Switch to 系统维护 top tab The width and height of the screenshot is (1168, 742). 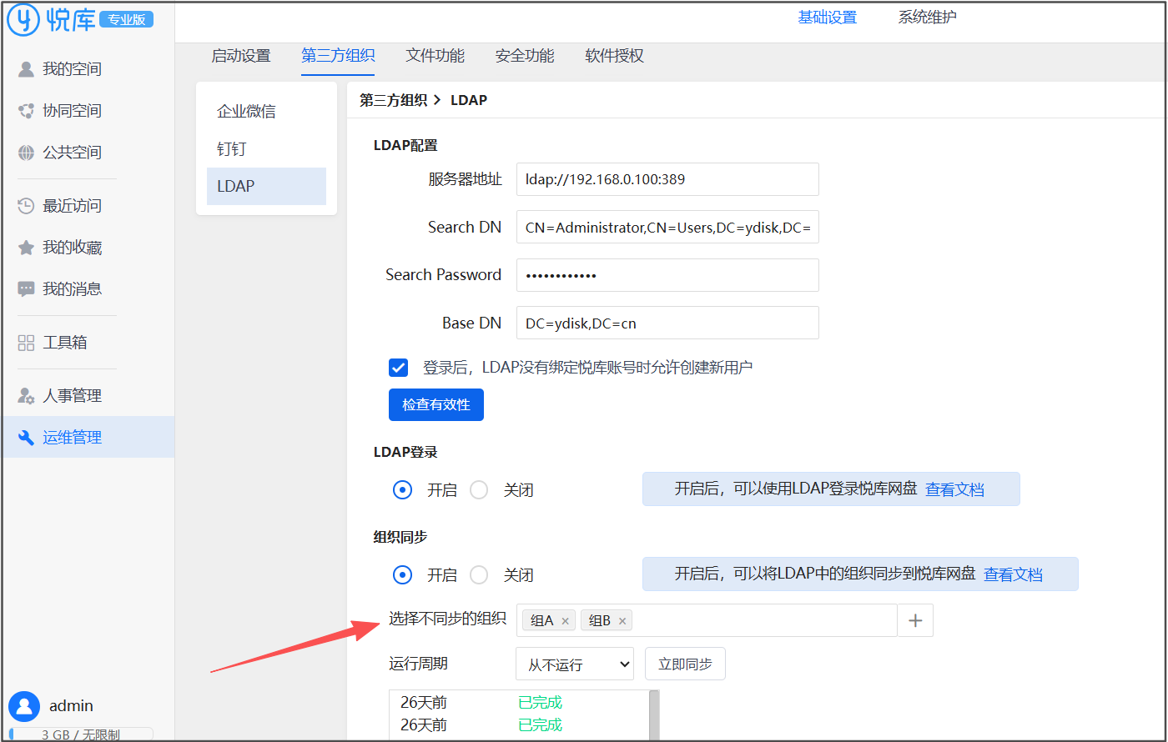click(927, 18)
